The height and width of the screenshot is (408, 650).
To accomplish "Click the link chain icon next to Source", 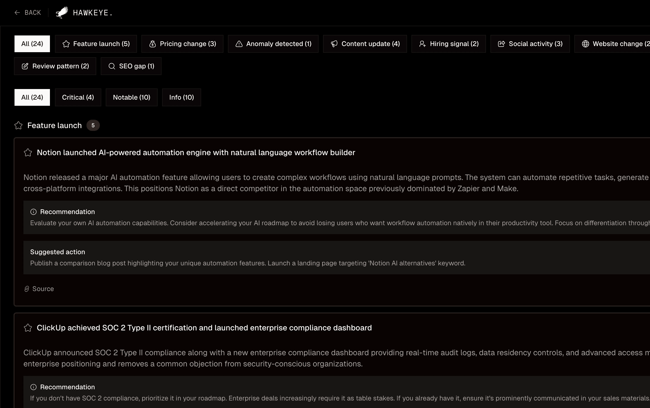I will pos(27,289).
